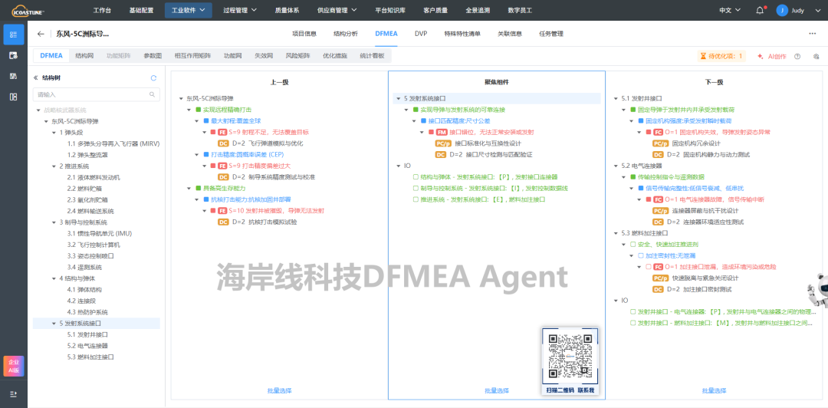Collapse the 2 推进系统 tree node

[x=54, y=166]
